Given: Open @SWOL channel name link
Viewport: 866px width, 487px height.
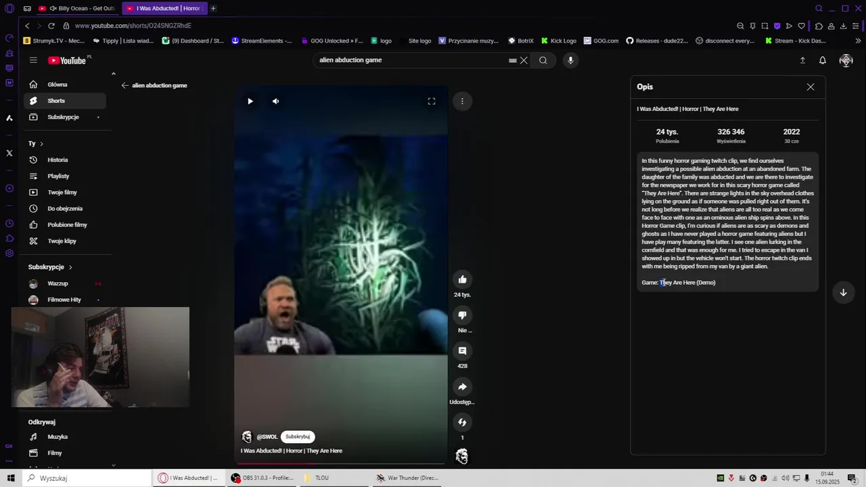Looking at the screenshot, I should pos(267,437).
